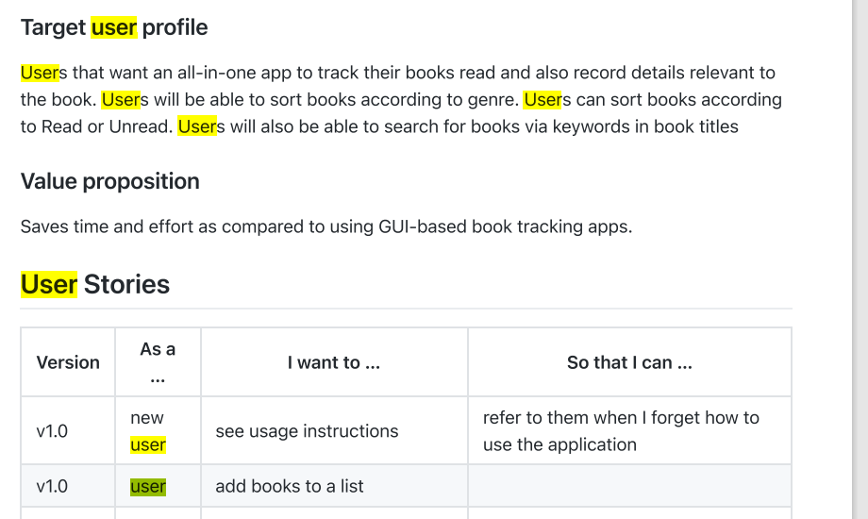Click the "As a ..." column header
The width and height of the screenshot is (868, 519).
click(158, 362)
